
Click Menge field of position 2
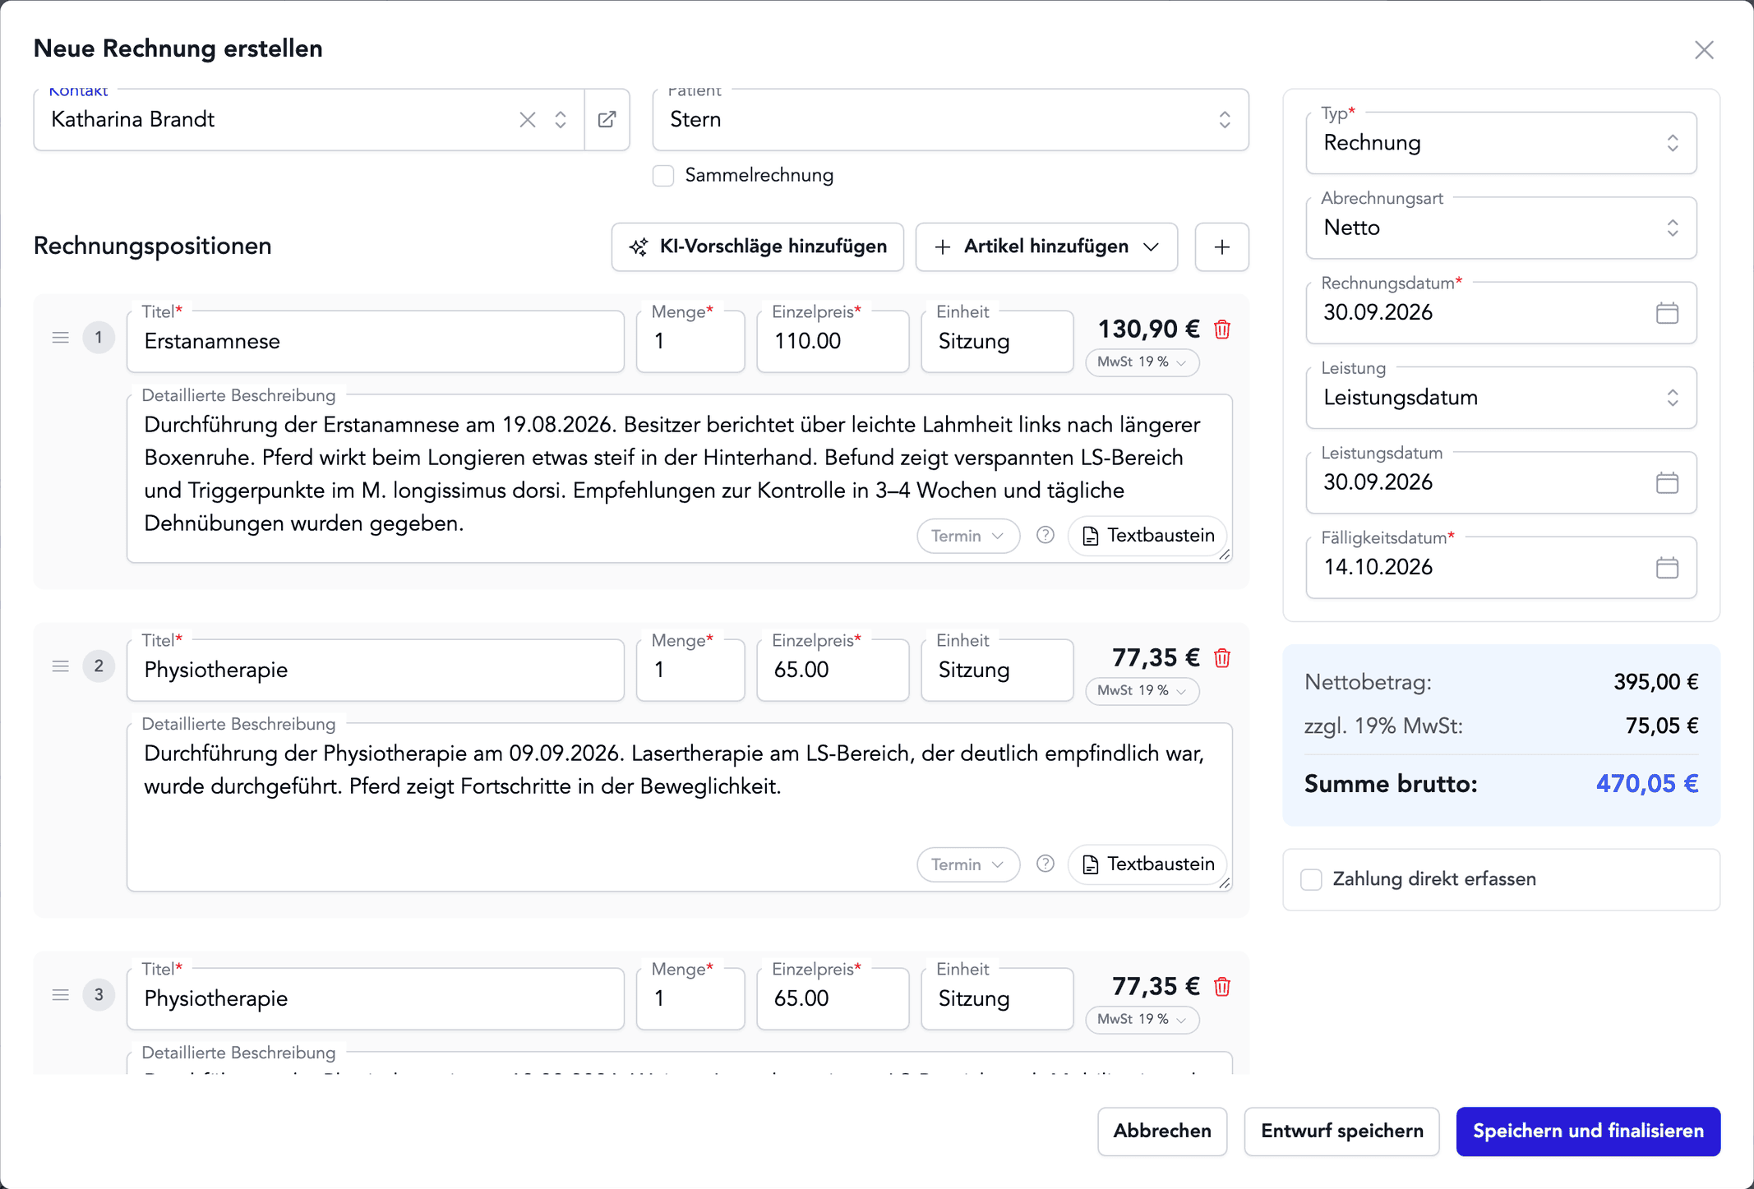pos(690,671)
